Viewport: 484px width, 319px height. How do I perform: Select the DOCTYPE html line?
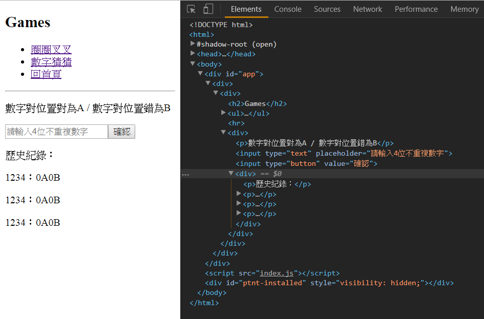221,25
